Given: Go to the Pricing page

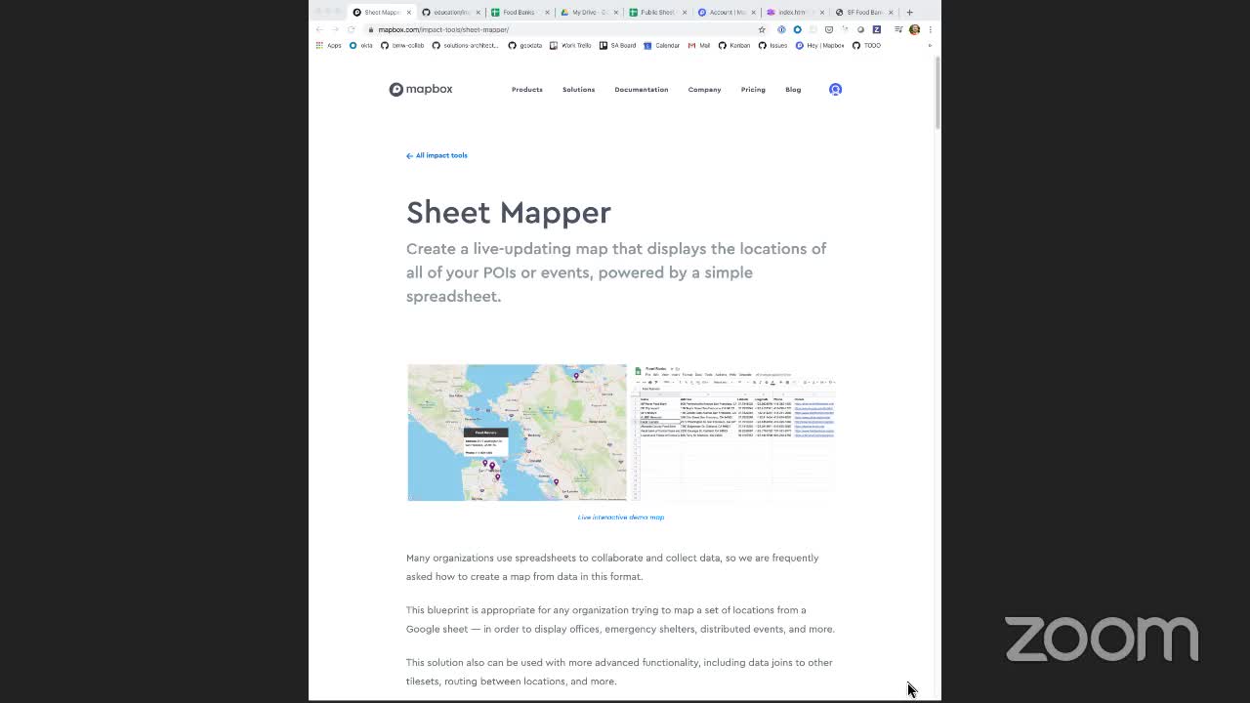Looking at the screenshot, I should click(x=753, y=90).
